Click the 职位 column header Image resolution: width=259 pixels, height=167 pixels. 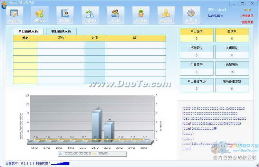[x=61, y=38]
